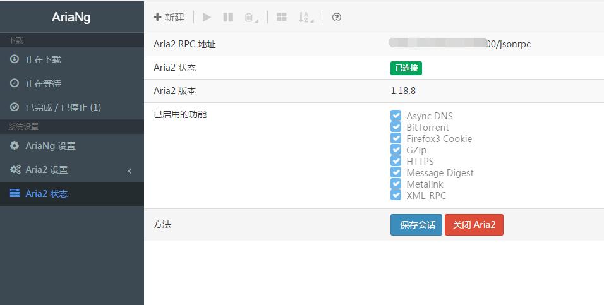Toggle the Firefox3 Cookie checkbox

tap(396, 138)
